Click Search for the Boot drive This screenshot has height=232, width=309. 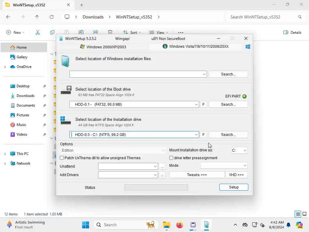tap(228, 104)
